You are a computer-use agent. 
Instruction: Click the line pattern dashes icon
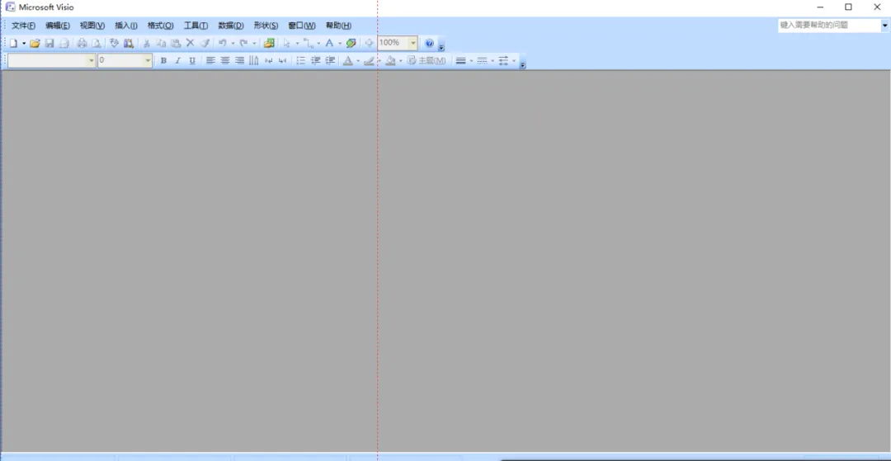(482, 61)
